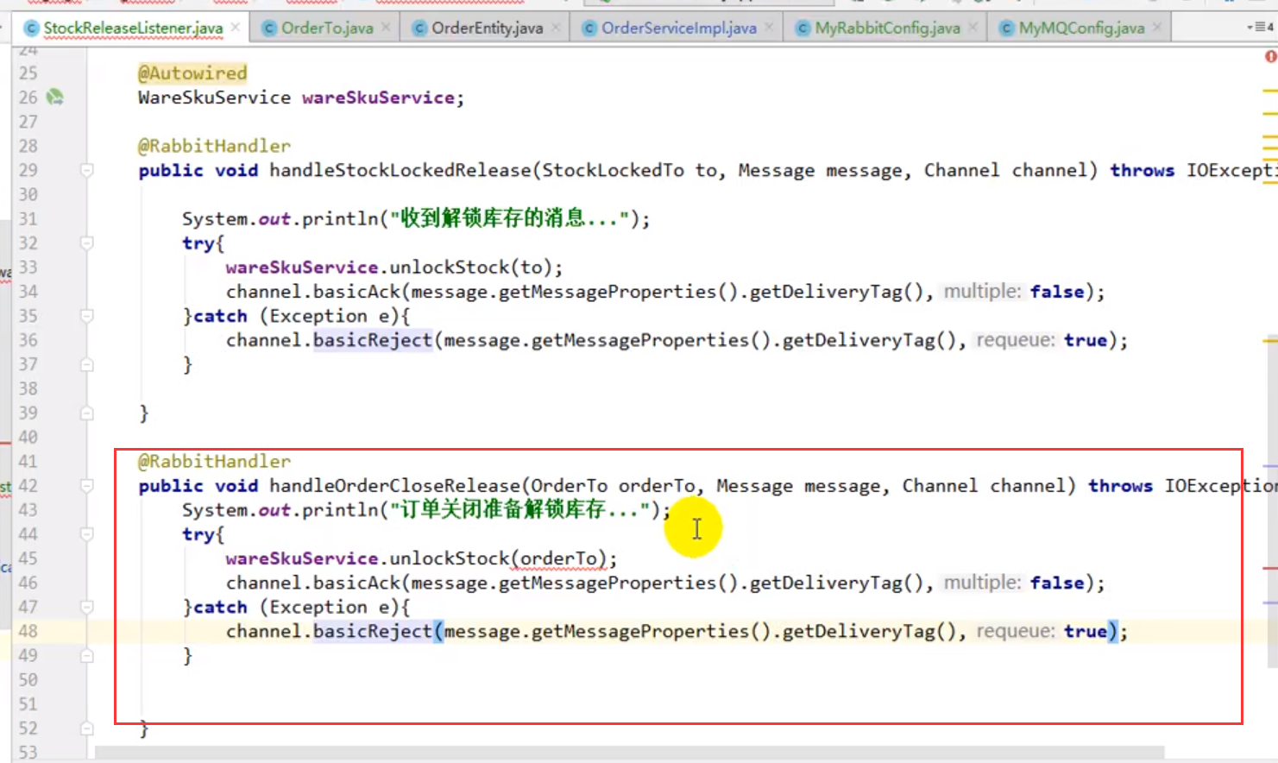1278x763 pixels.
Task: Open the OrderServiceImpl.java tab
Action: (678, 28)
